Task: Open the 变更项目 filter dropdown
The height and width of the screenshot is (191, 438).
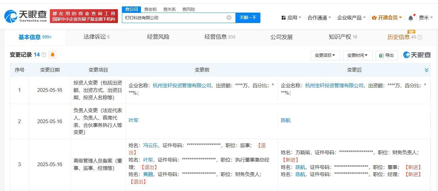Action: (x=325, y=55)
